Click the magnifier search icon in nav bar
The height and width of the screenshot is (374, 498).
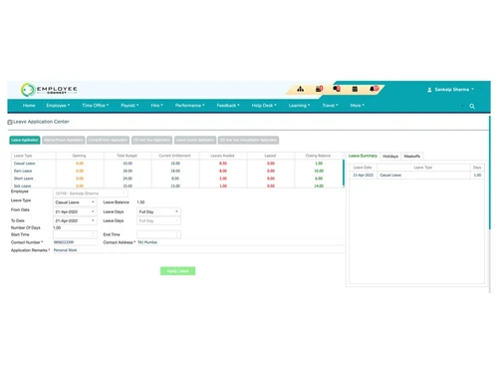(472, 106)
